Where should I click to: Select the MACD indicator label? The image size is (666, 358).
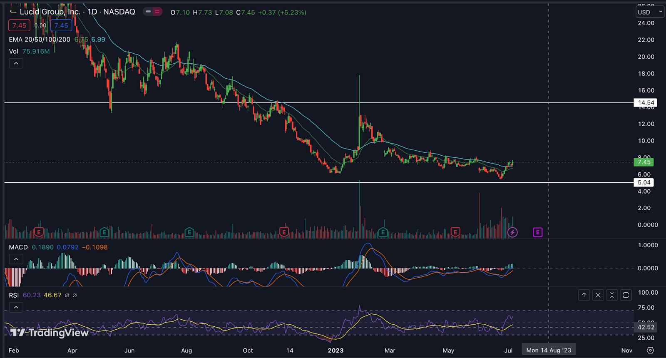18,247
